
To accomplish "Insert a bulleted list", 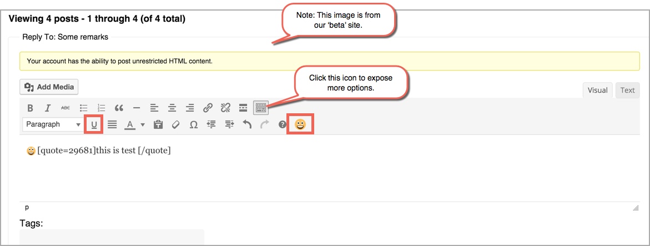I will [x=84, y=108].
